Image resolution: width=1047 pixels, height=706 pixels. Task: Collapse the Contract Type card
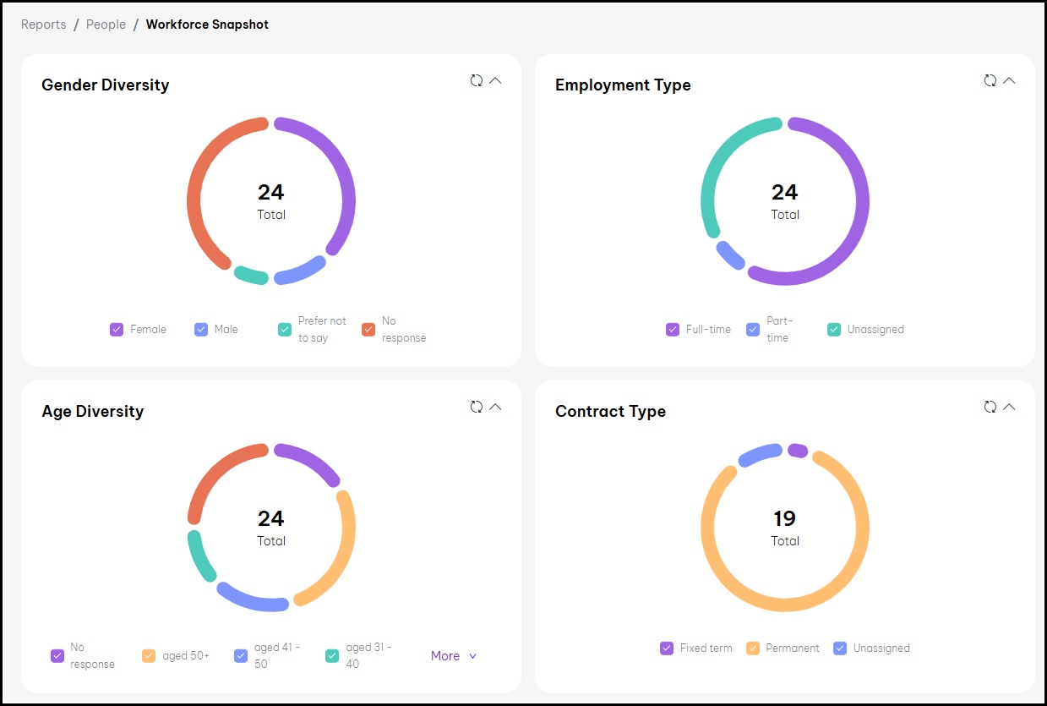(1009, 407)
